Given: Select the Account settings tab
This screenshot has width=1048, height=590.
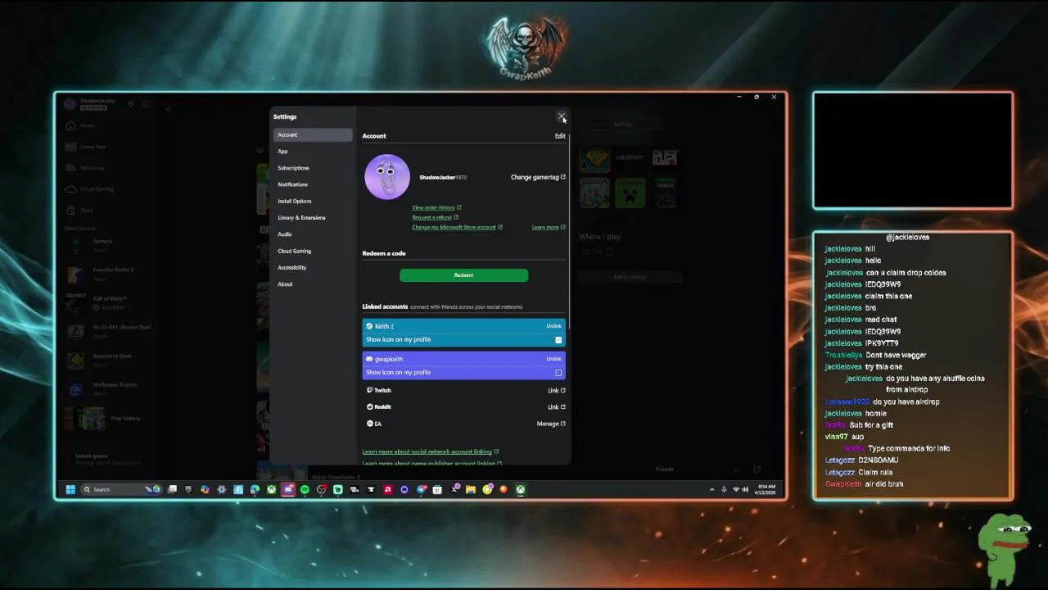Looking at the screenshot, I should coord(313,134).
